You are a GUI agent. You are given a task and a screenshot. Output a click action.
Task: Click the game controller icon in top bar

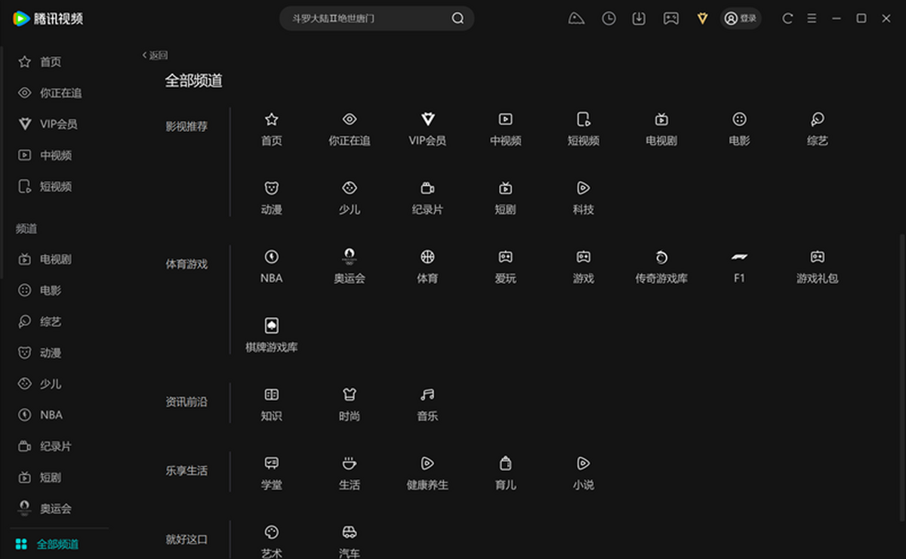tap(670, 18)
